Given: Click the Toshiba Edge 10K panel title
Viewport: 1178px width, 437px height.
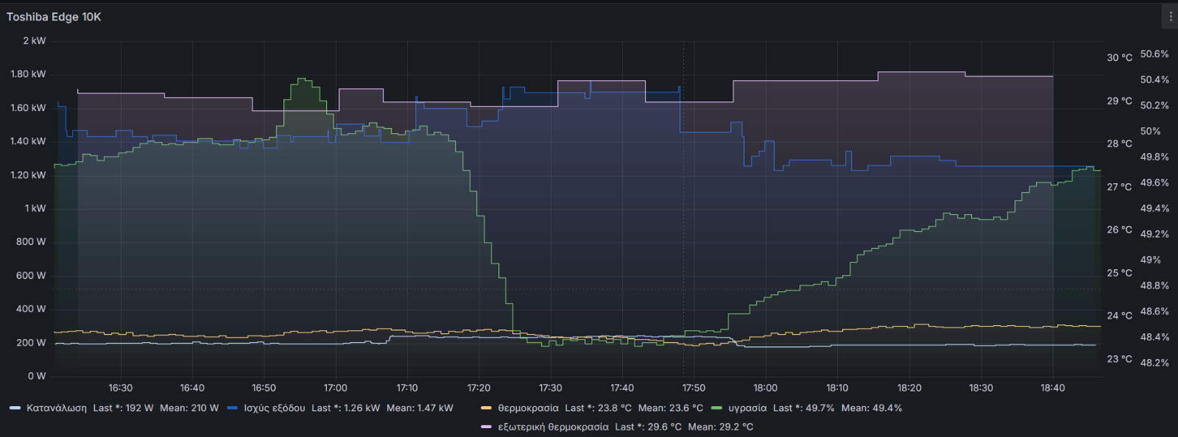Looking at the screenshot, I should coord(54,17).
